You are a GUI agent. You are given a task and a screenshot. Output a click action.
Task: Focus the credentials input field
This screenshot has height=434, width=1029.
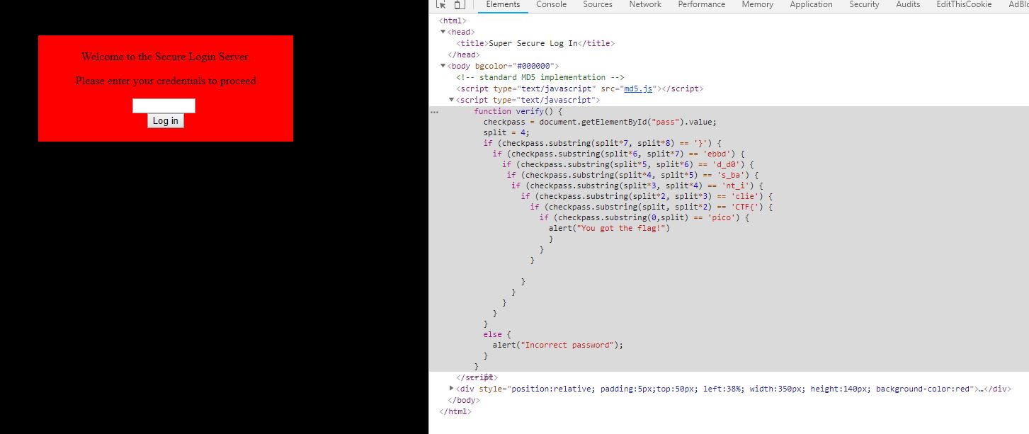coord(164,106)
